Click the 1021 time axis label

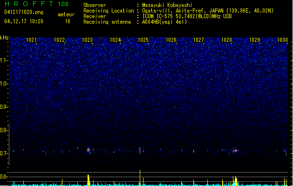point(31,40)
